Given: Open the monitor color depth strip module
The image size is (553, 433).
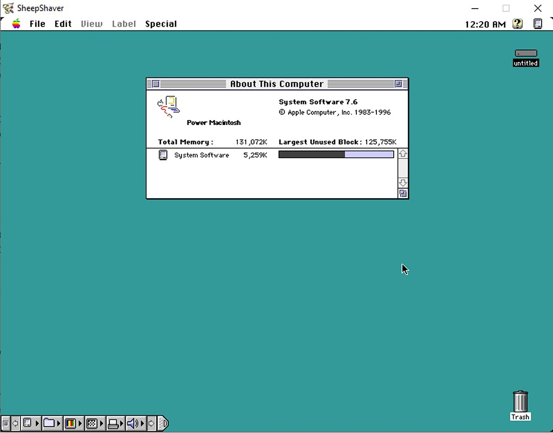Looking at the screenshot, I should [x=70, y=423].
